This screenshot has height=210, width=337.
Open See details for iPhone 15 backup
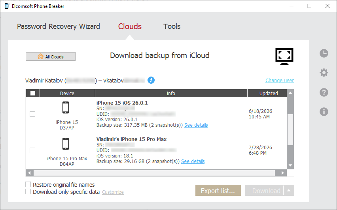196,125
